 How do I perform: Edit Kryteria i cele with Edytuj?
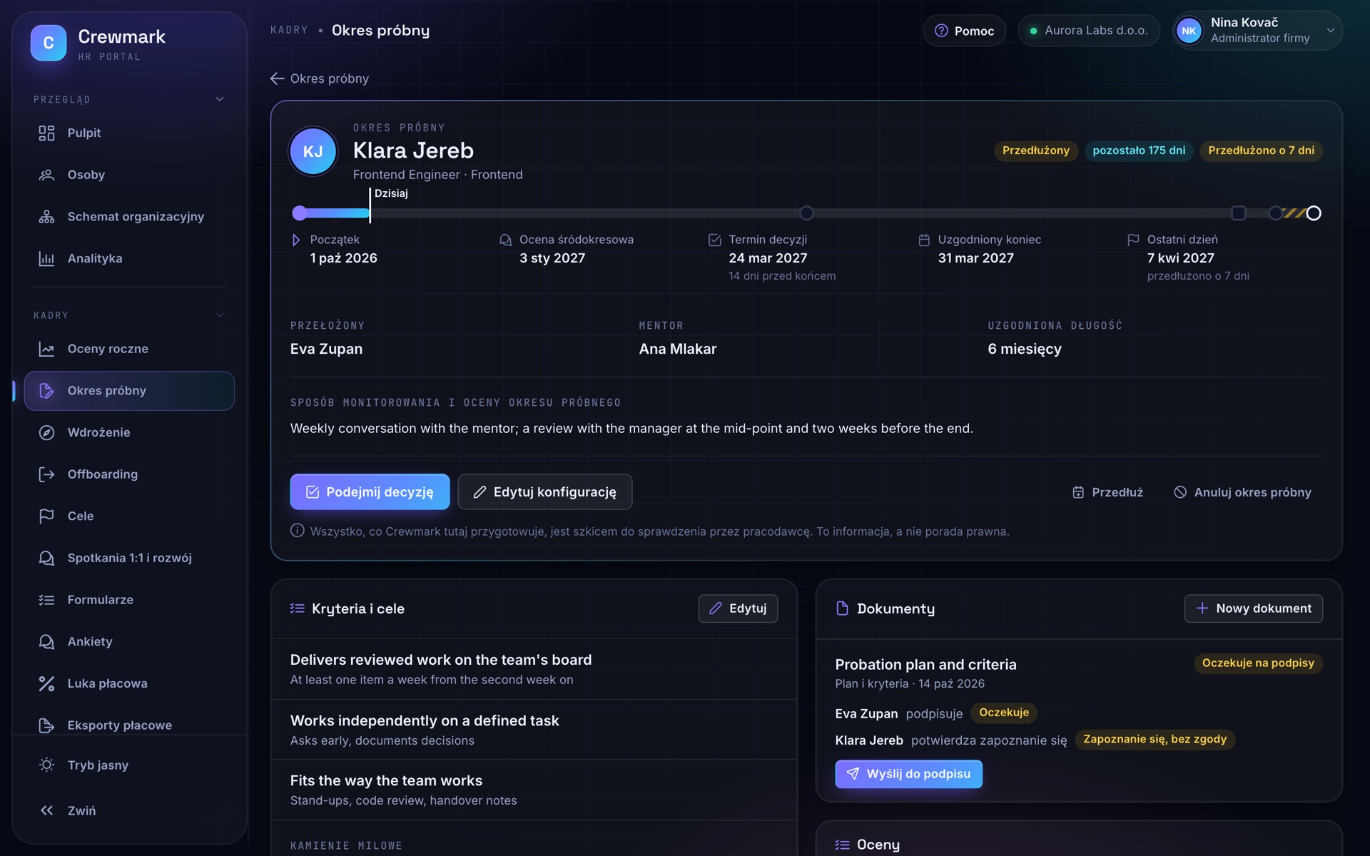(738, 608)
